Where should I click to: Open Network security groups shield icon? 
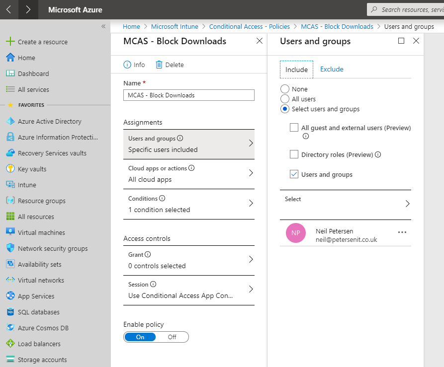(x=10, y=248)
